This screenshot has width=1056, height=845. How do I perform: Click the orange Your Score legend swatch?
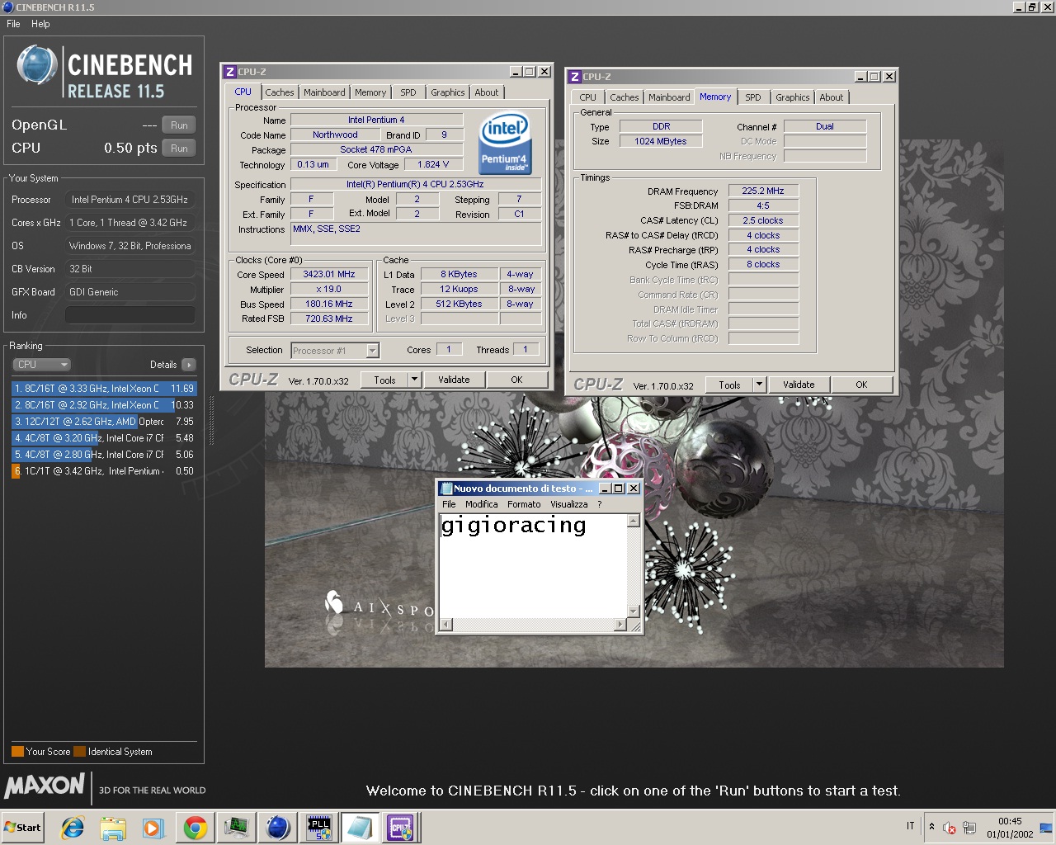17,752
